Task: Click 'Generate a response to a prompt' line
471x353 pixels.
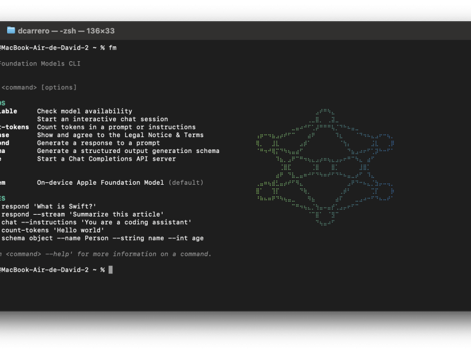Action: (98, 143)
